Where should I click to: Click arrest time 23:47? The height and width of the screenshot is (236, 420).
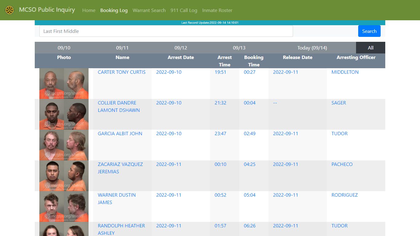(220, 133)
